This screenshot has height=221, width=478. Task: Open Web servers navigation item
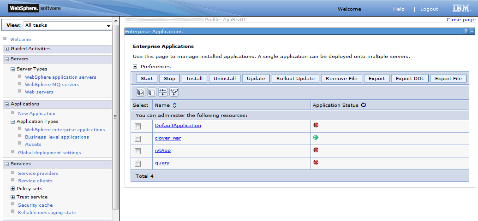[39, 92]
